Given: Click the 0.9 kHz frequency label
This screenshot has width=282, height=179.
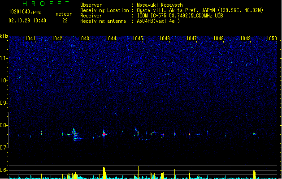Looking at the screenshot, I should point(4,103).
